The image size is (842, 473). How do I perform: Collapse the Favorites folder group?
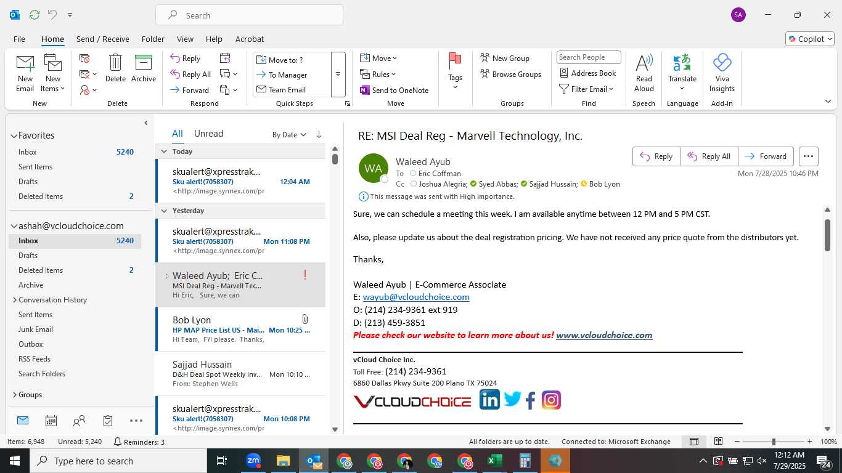pos(14,135)
